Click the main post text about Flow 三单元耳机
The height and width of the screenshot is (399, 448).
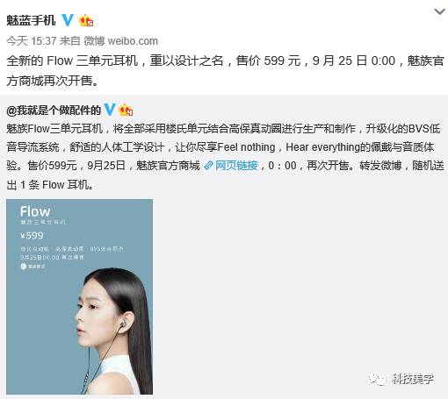pyautogui.click(x=225, y=71)
